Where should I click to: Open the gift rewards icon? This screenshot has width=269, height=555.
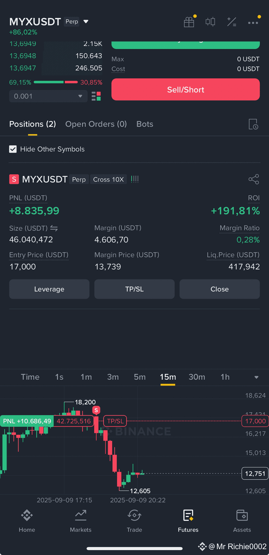click(x=189, y=22)
